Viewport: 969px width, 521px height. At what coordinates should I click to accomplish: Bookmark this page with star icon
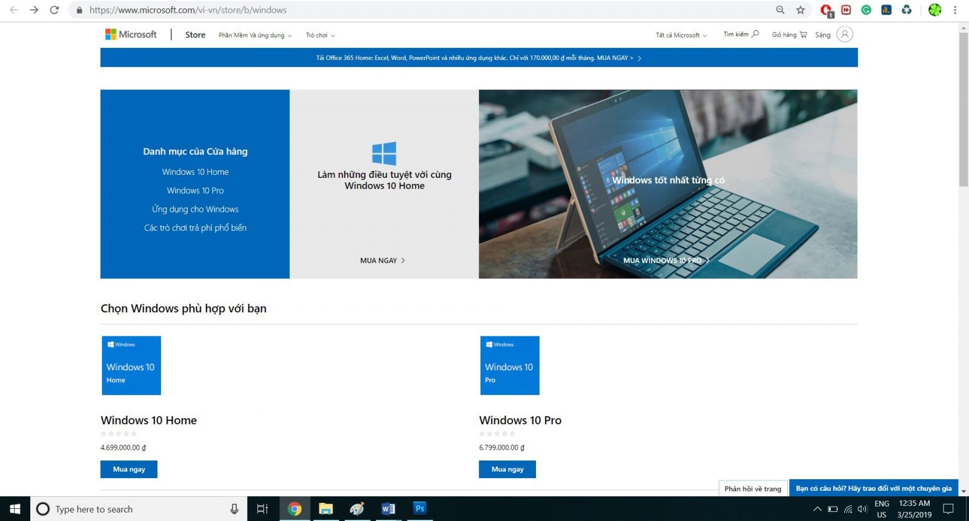click(800, 10)
